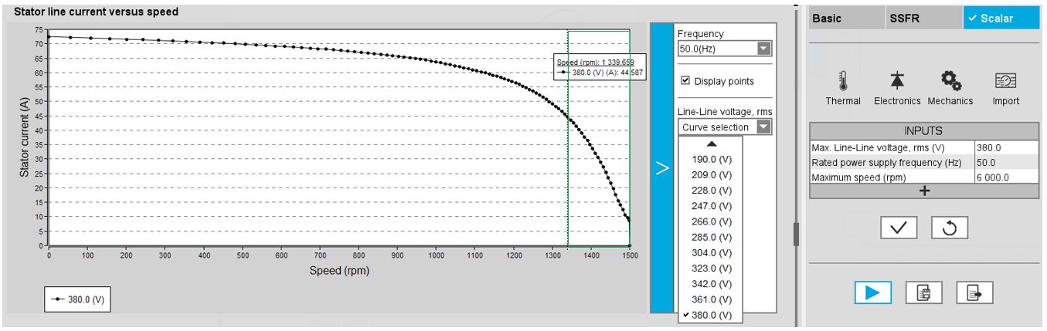
Task: Click the report document icon
Action: click(x=923, y=292)
